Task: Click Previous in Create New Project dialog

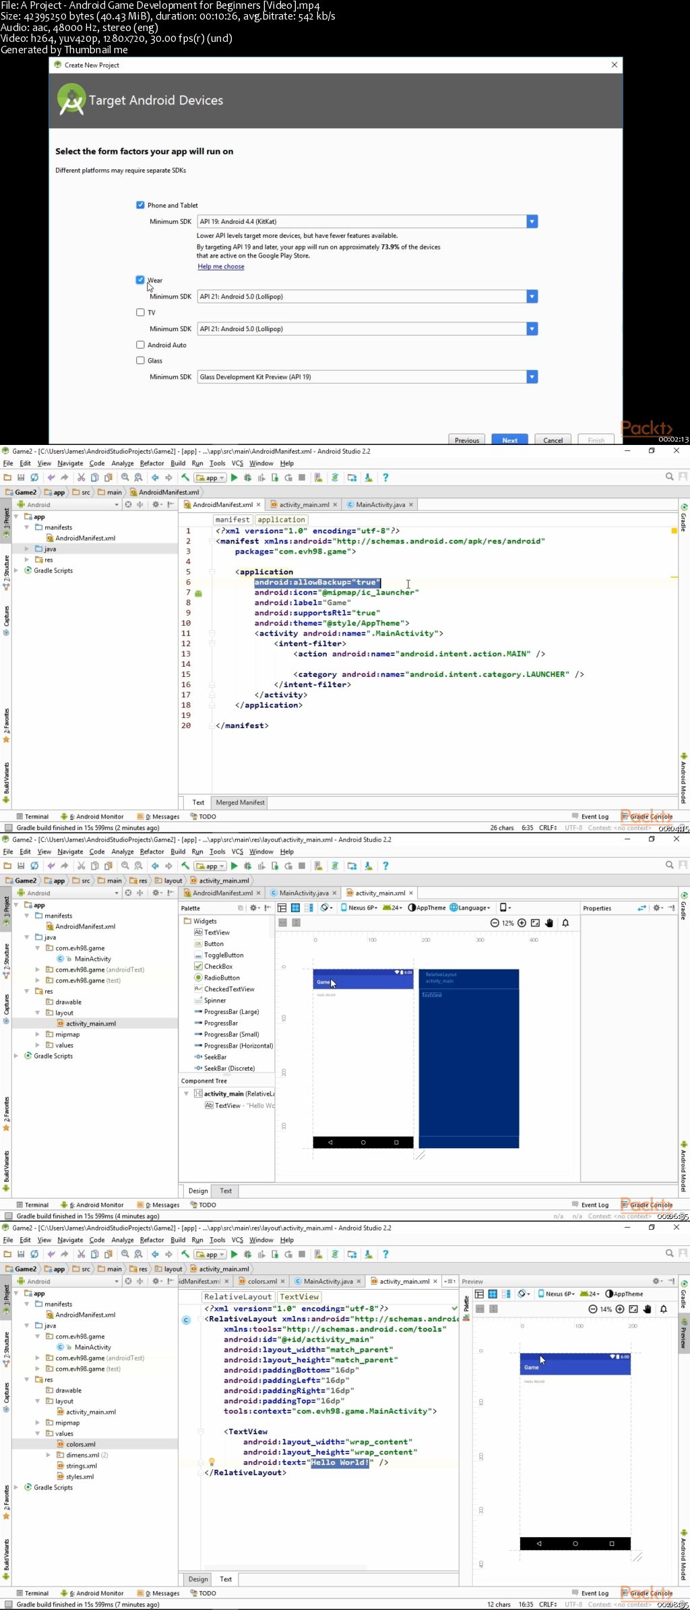Action: [467, 440]
